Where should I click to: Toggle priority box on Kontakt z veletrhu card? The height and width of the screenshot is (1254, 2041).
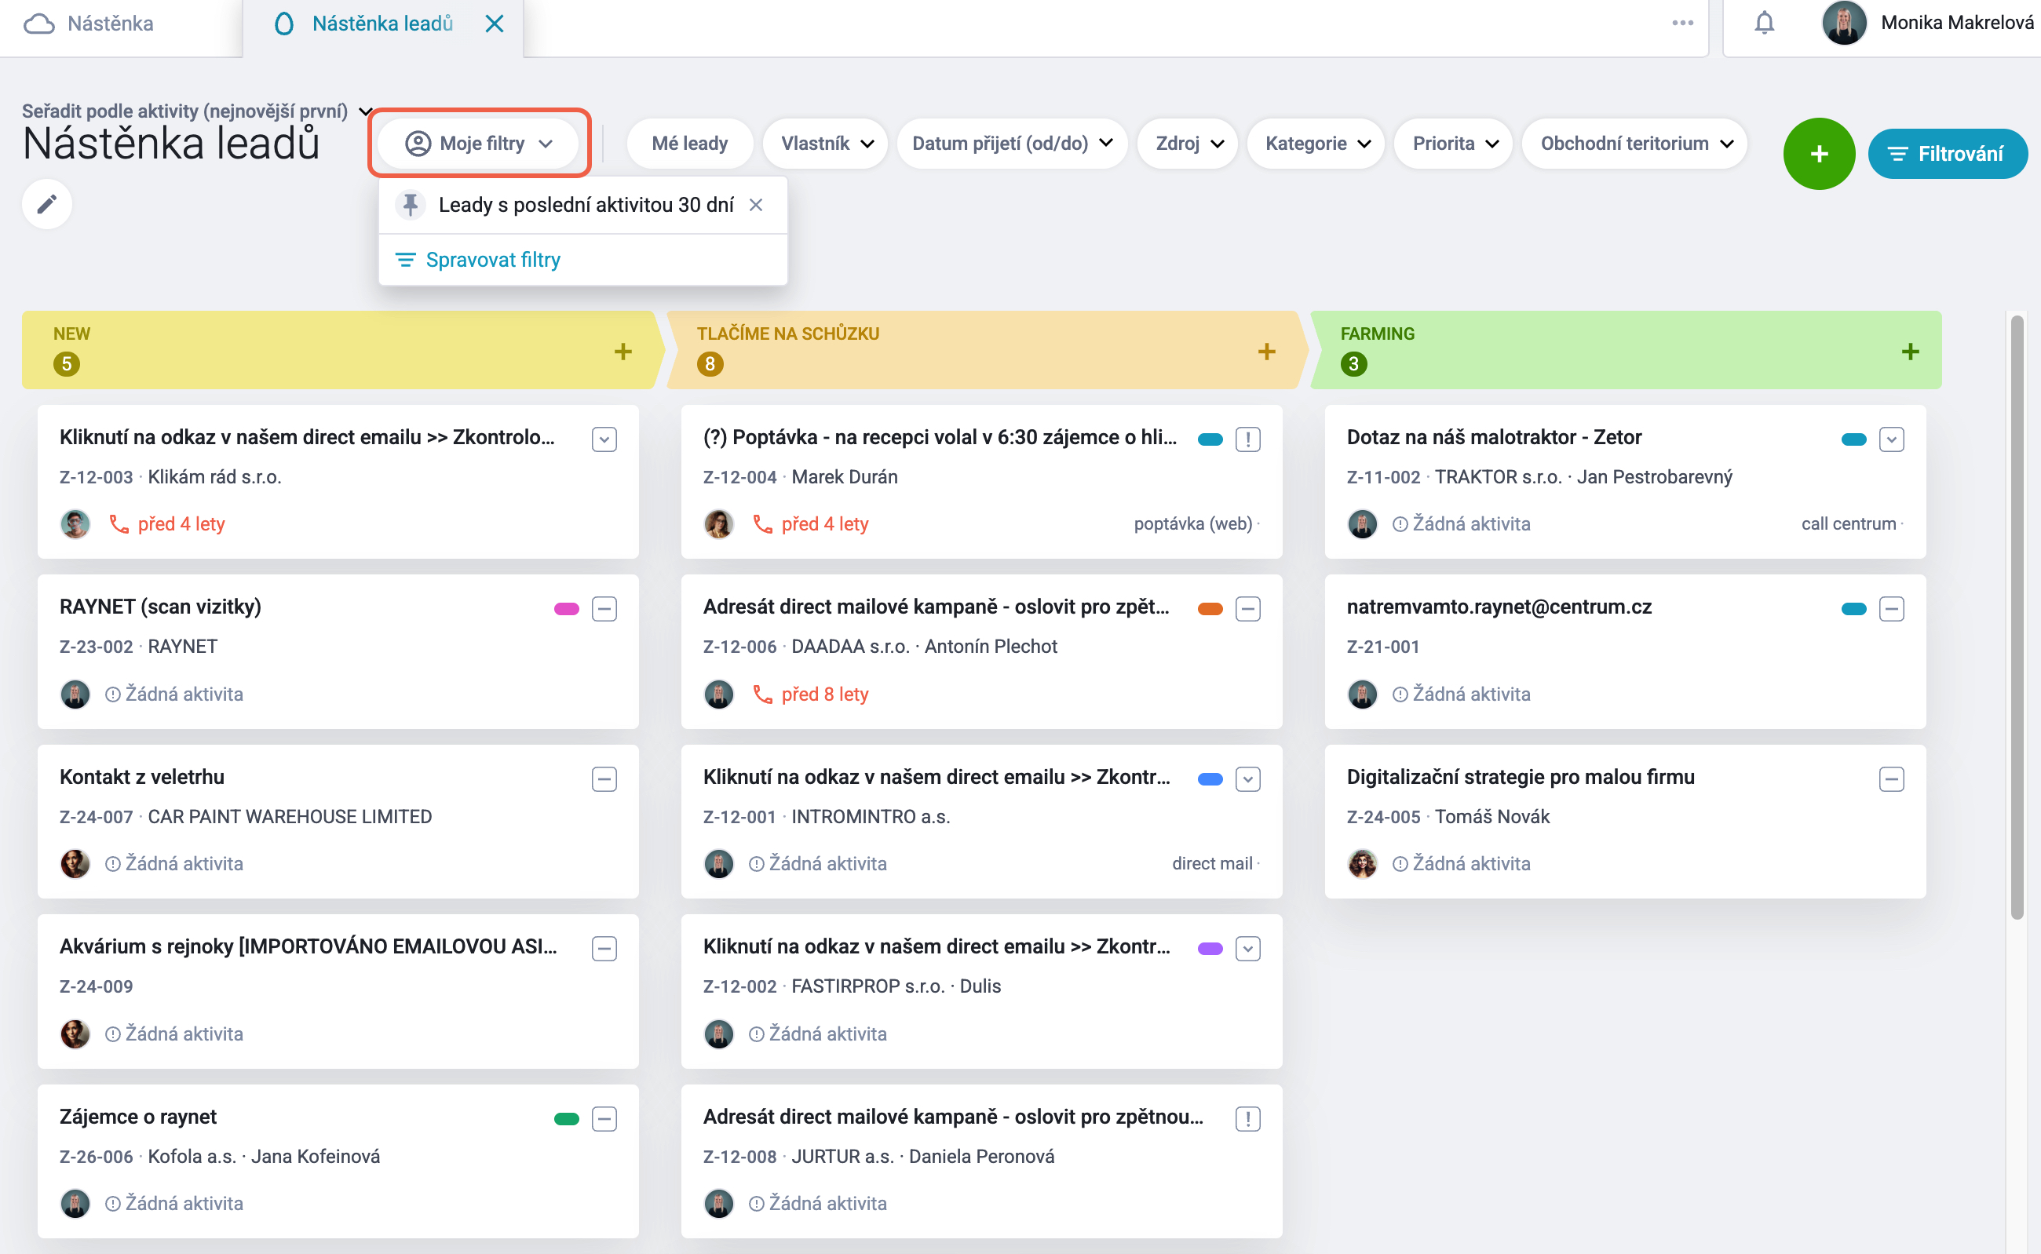click(x=604, y=779)
